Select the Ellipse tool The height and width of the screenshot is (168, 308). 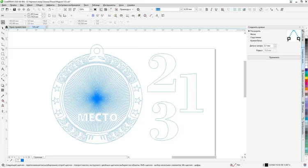(2, 59)
